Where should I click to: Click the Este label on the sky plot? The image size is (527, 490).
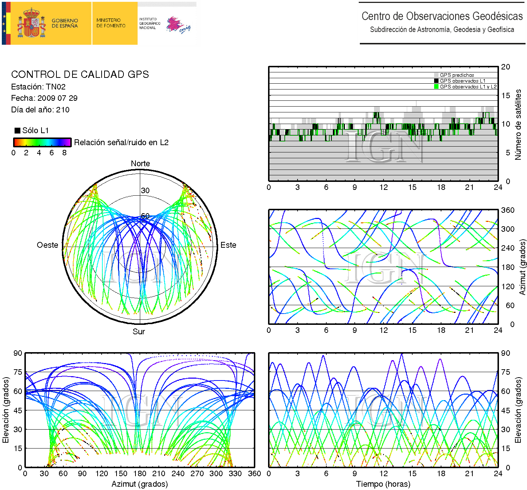pyautogui.click(x=228, y=245)
